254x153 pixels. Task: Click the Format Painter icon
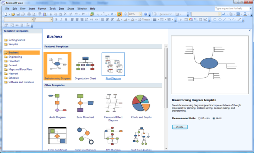(70, 14)
